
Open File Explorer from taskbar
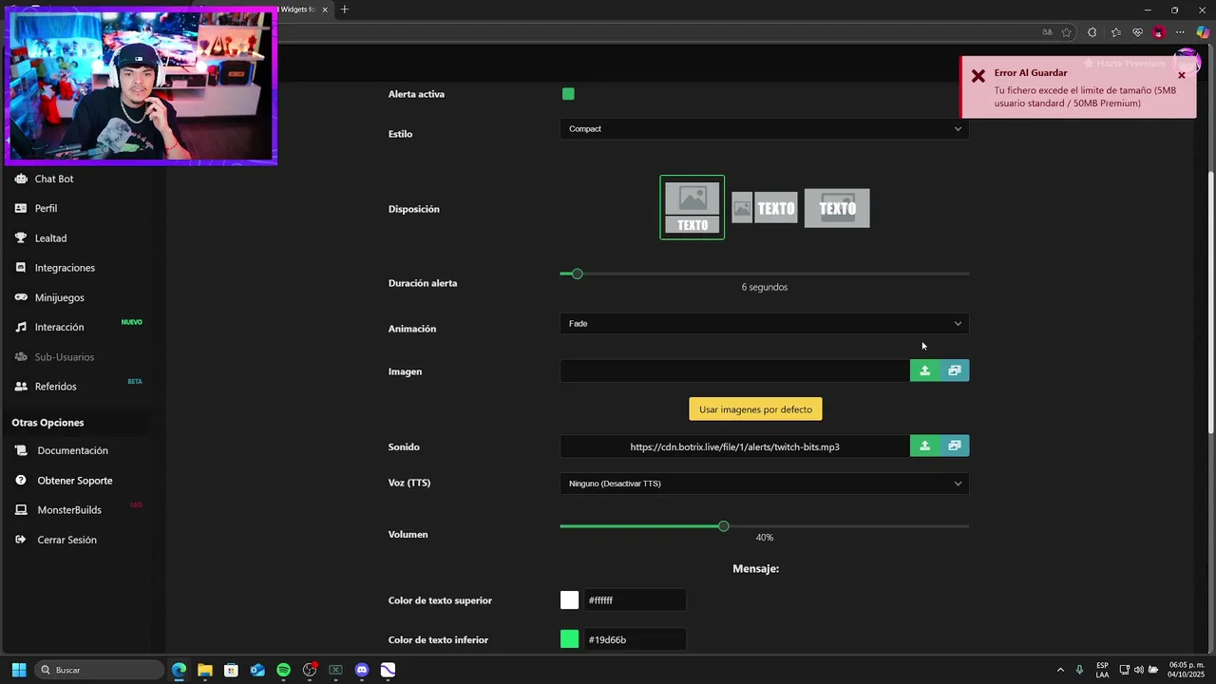(205, 670)
